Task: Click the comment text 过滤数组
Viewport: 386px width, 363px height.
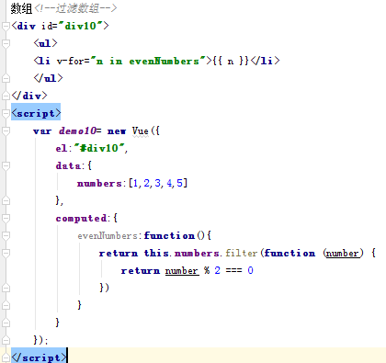Action: [77, 8]
